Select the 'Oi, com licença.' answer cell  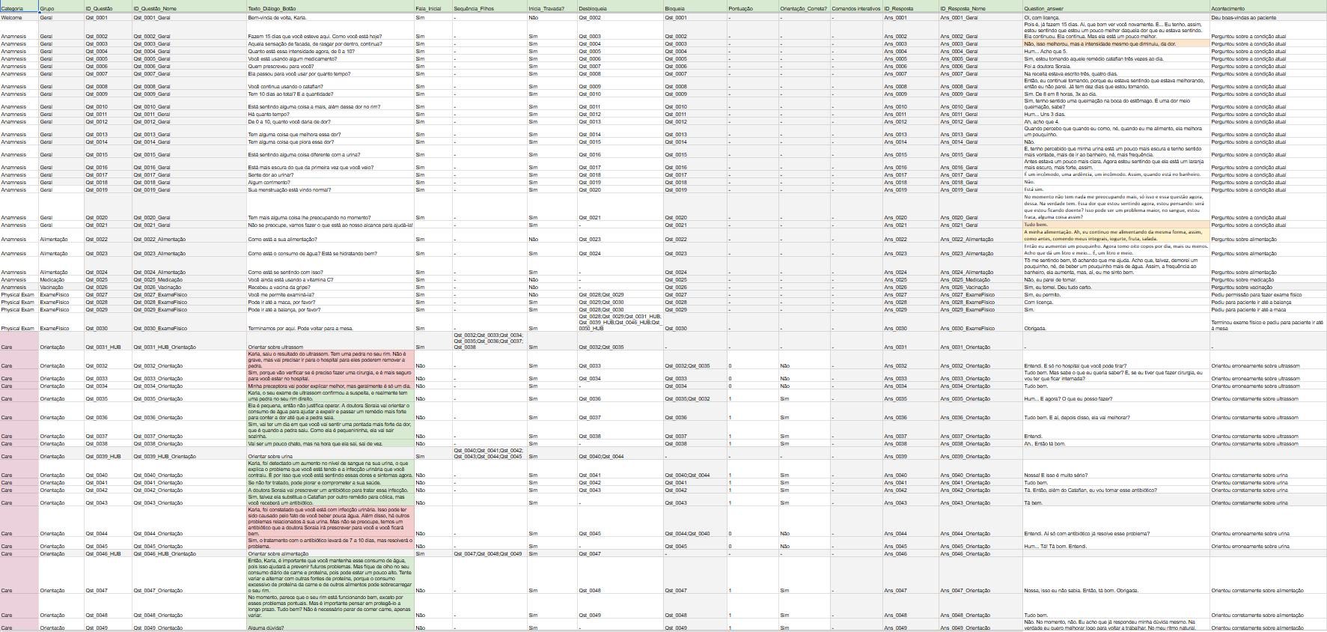coord(1116,17)
